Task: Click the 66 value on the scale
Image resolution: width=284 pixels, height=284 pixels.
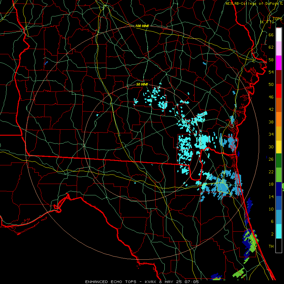Action: coord(271,35)
